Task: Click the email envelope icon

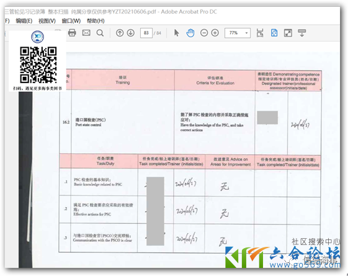Action: (x=86, y=33)
